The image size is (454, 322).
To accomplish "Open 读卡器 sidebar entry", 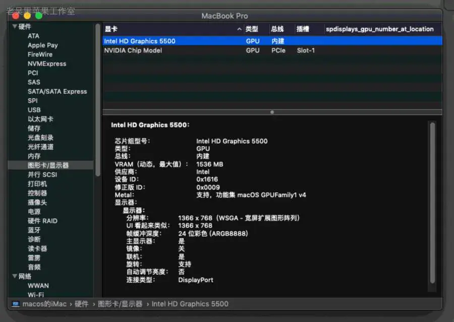I will [37, 248].
